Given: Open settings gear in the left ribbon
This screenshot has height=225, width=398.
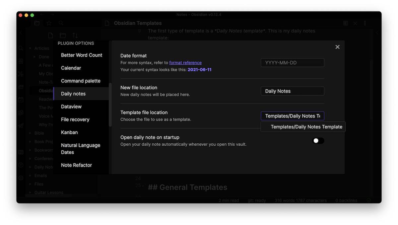Looking at the screenshot, I should [21, 178].
